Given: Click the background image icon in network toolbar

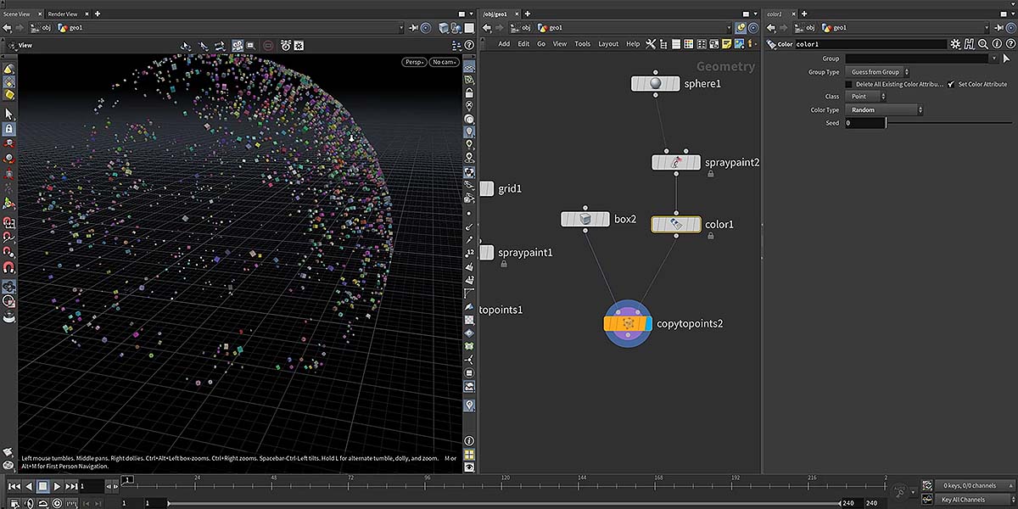Looking at the screenshot, I should tap(740, 44).
